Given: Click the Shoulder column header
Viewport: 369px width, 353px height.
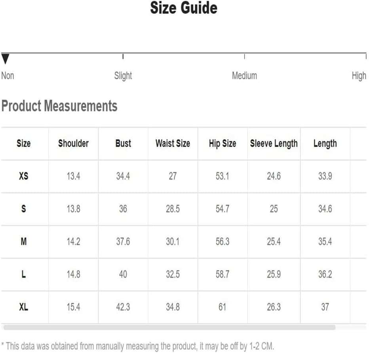Looking at the screenshot, I should (x=73, y=143).
